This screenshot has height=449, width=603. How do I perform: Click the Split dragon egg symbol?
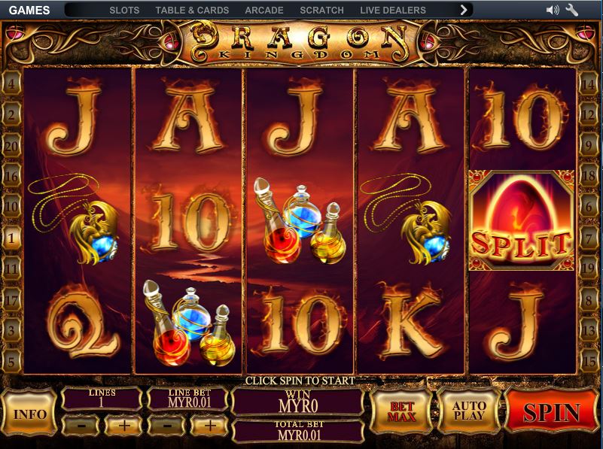(522, 220)
